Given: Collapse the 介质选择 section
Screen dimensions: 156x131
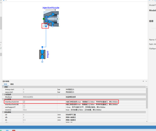Looking at the screenshot, I should (3, 94).
